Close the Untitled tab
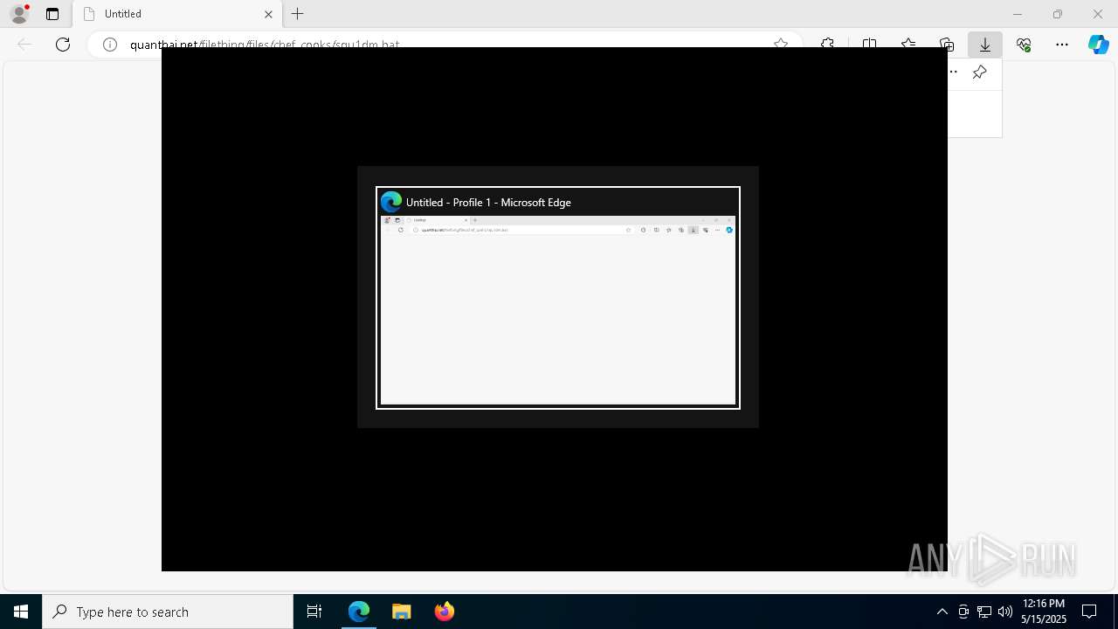Screen dimensions: 1118x629 [x=268, y=14]
